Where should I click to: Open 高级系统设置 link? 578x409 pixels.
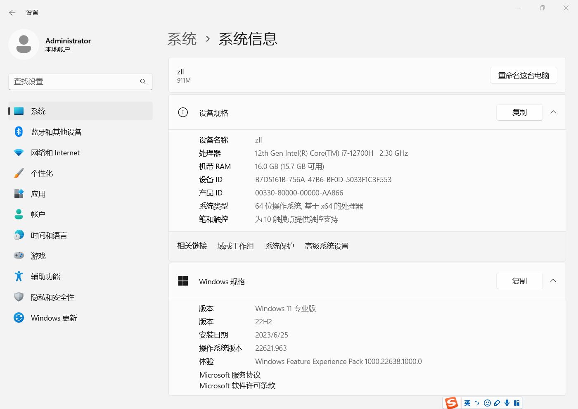coord(327,246)
